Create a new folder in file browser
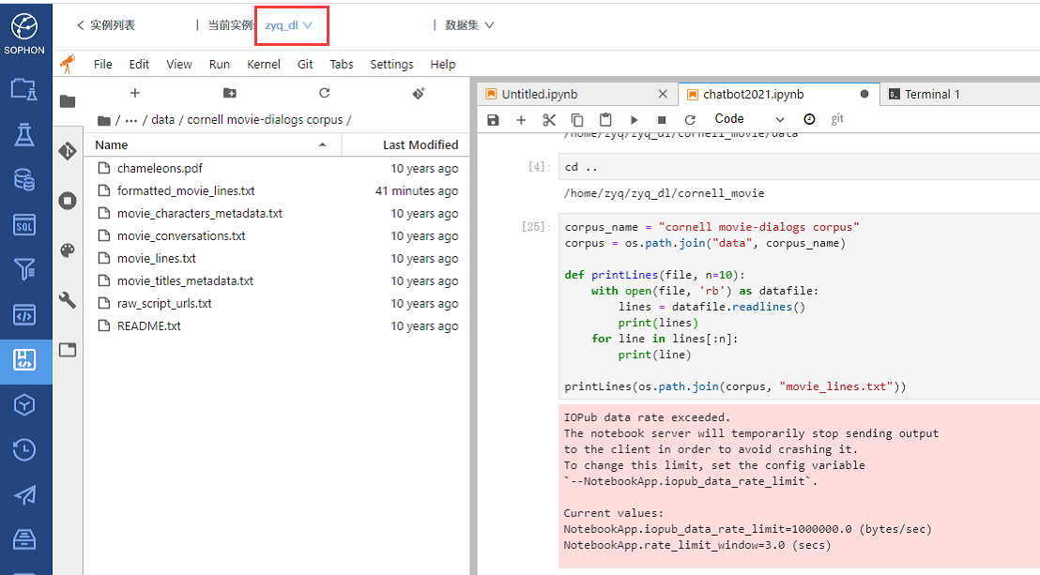 230,93
